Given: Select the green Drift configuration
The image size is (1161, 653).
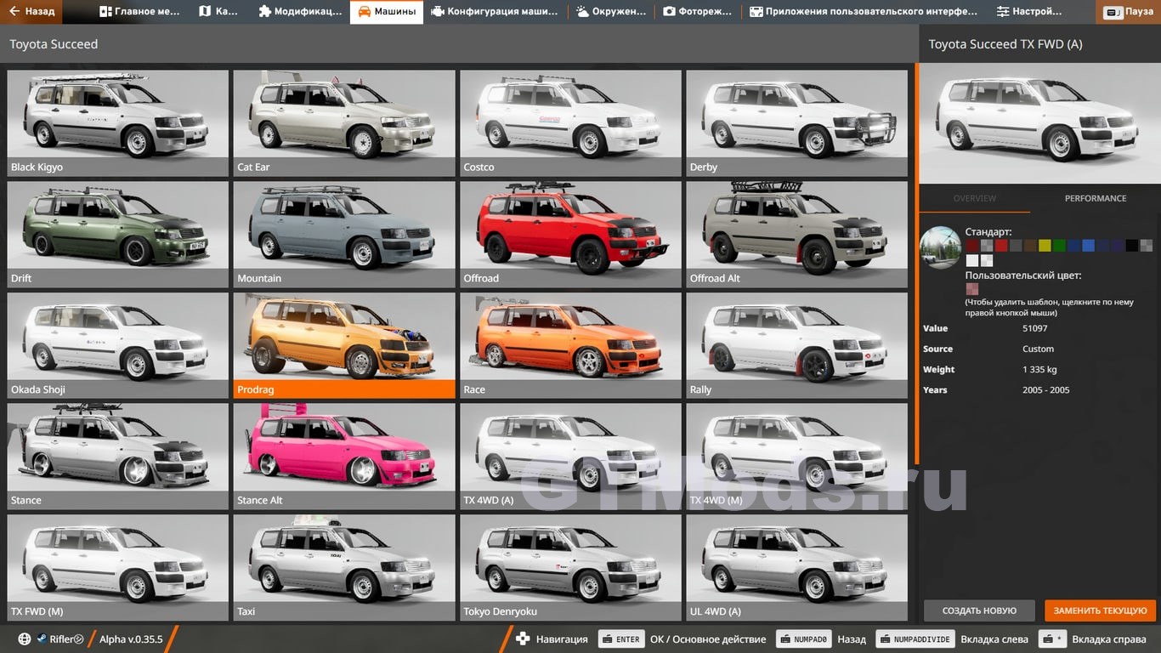Looking at the screenshot, I should (118, 234).
